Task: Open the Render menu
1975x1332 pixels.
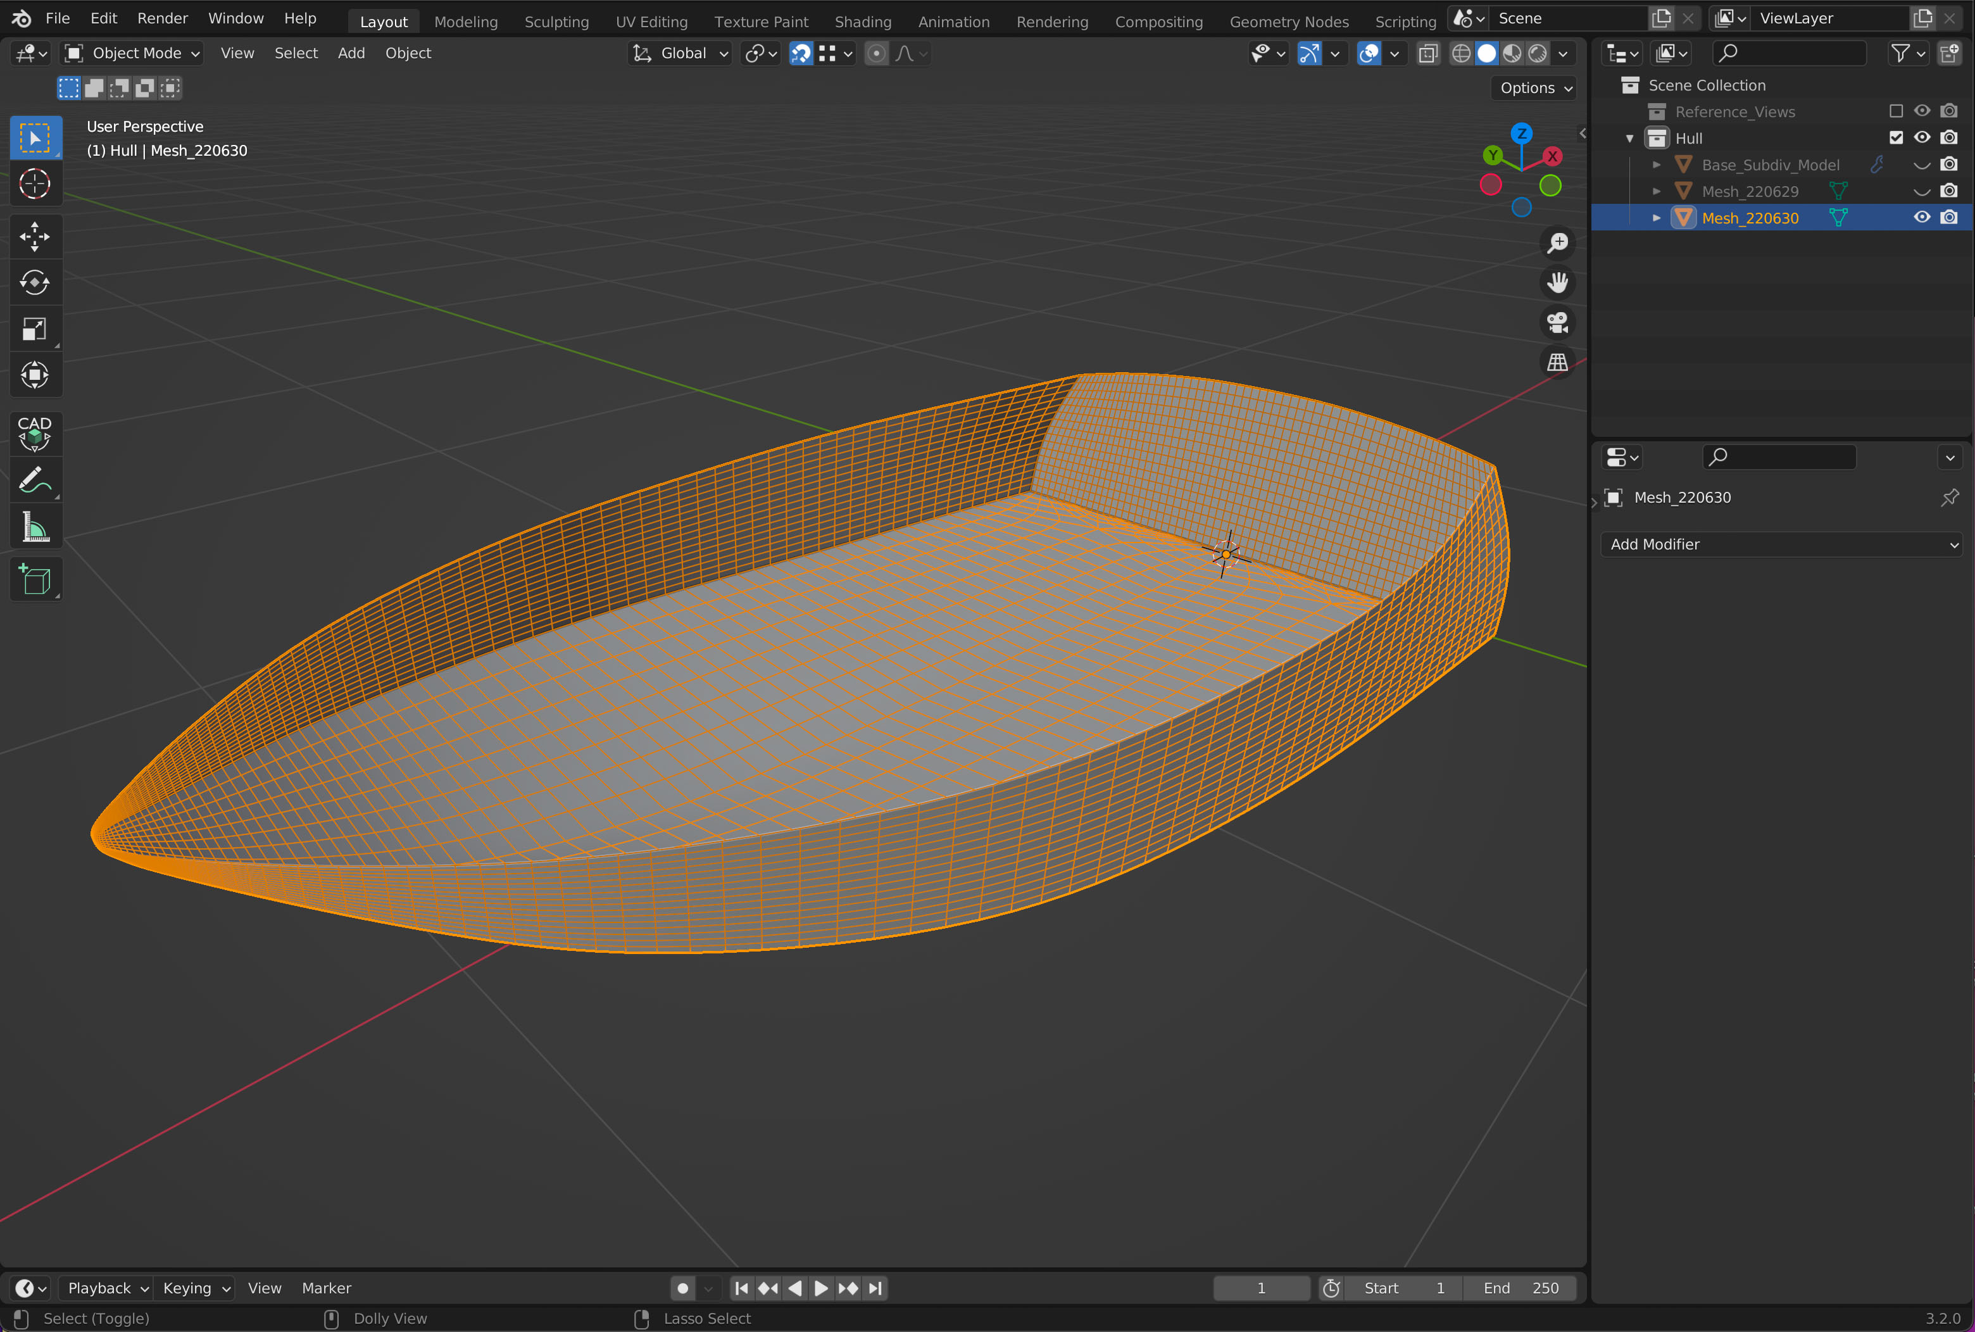Action: coord(162,18)
